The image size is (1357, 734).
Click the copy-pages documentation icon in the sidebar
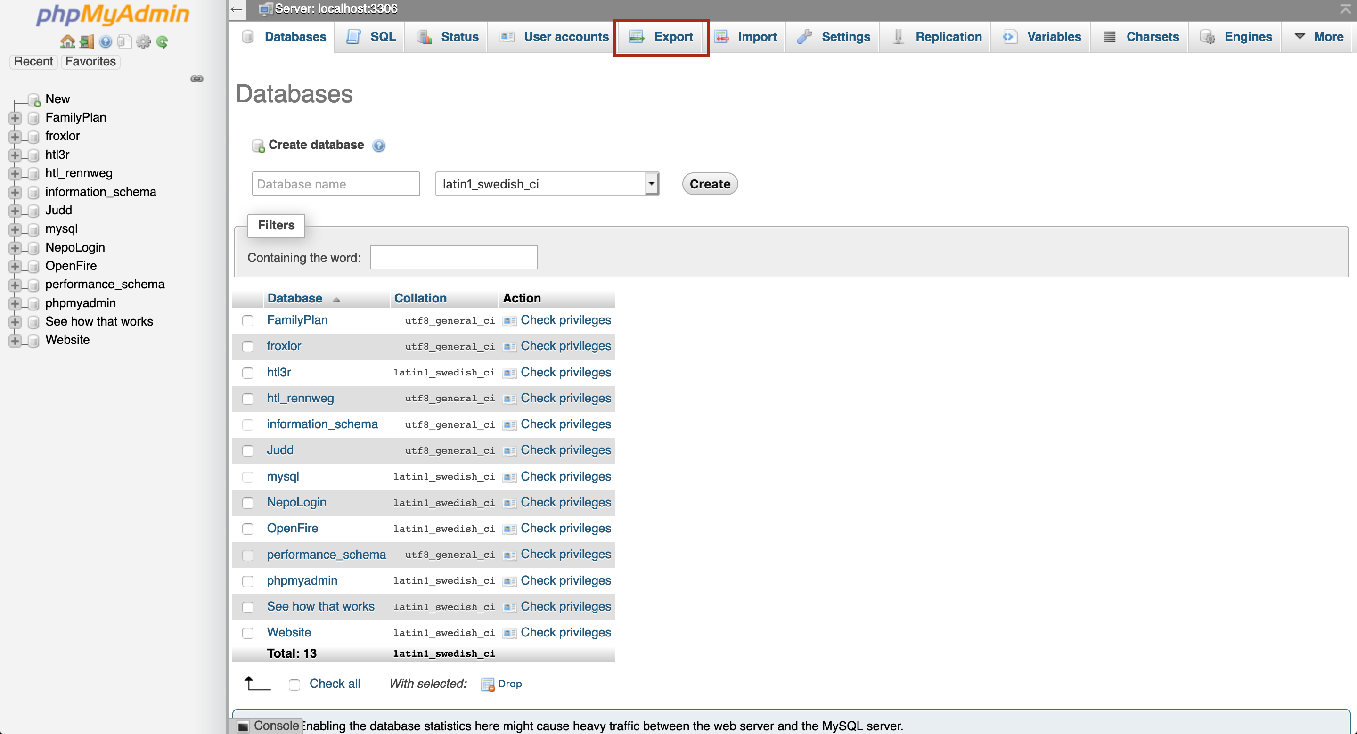coord(124,41)
